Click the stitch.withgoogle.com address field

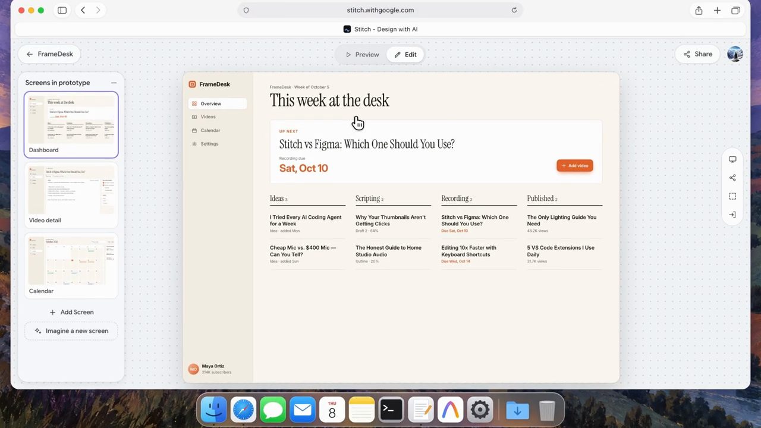[x=380, y=10]
